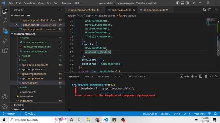Split the editor right
This screenshot has height=123, width=220.
coord(210,10)
